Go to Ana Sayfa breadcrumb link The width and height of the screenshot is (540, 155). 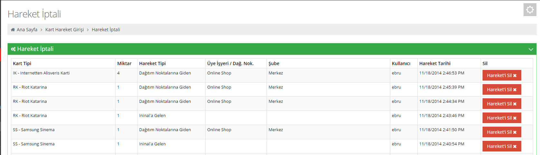tap(27, 30)
